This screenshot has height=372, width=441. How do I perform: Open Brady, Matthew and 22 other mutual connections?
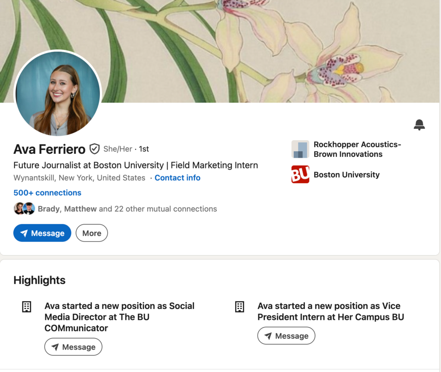tap(127, 209)
